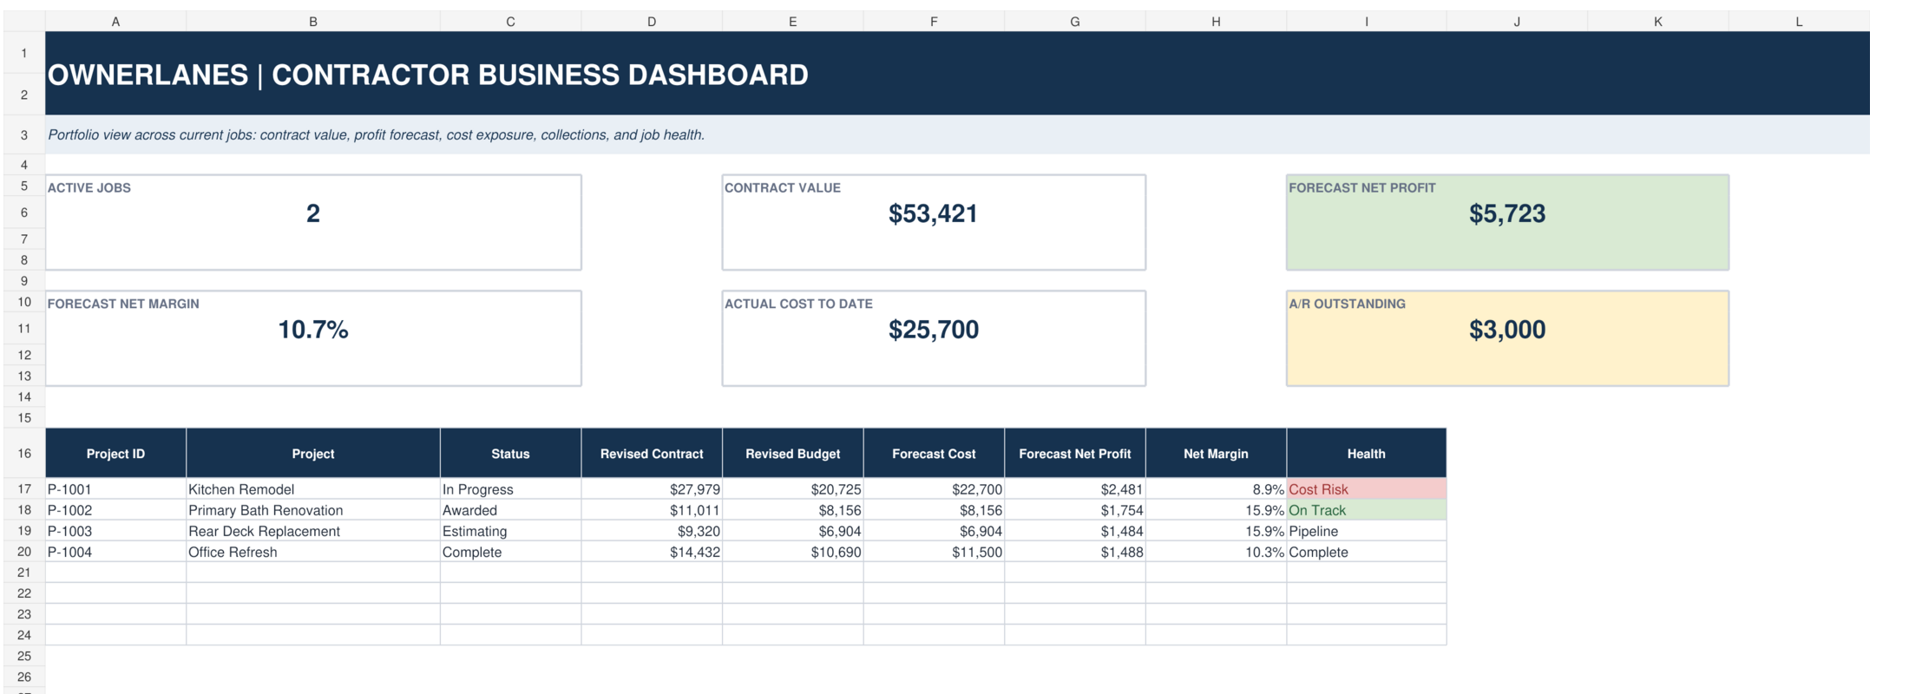Click the green "FORECAST NET PROFIT" card label

tap(1362, 187)
